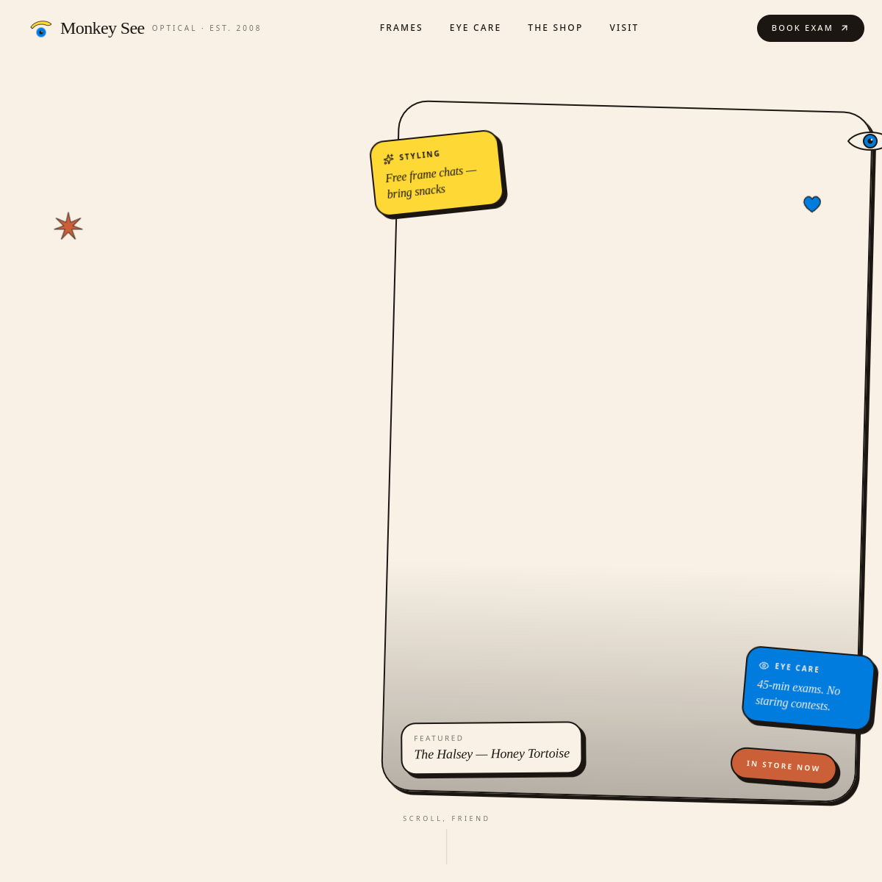Open featured The Halsey — Honey Tortoise label

pos(492,747)
